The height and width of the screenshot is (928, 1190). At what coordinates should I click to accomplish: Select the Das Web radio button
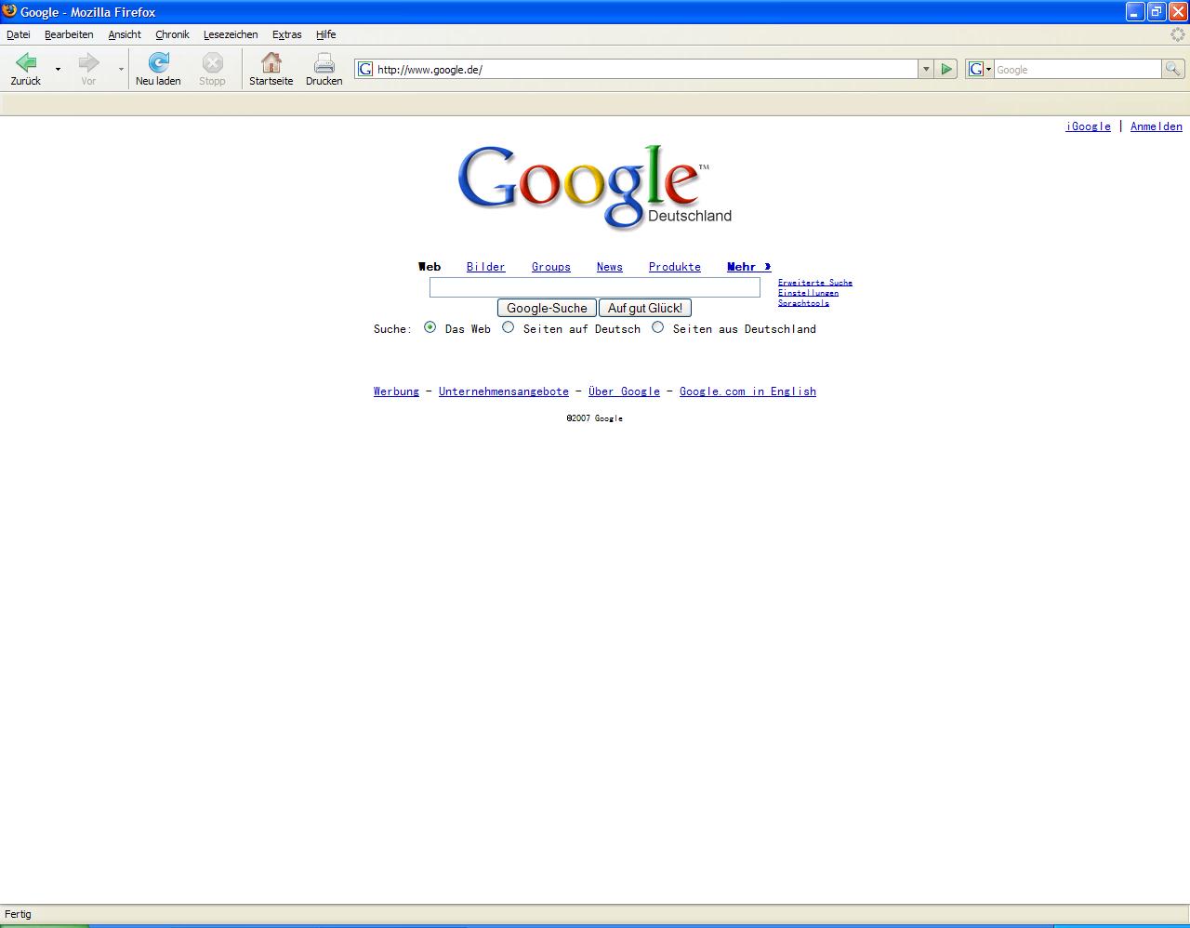pos(430,327)
